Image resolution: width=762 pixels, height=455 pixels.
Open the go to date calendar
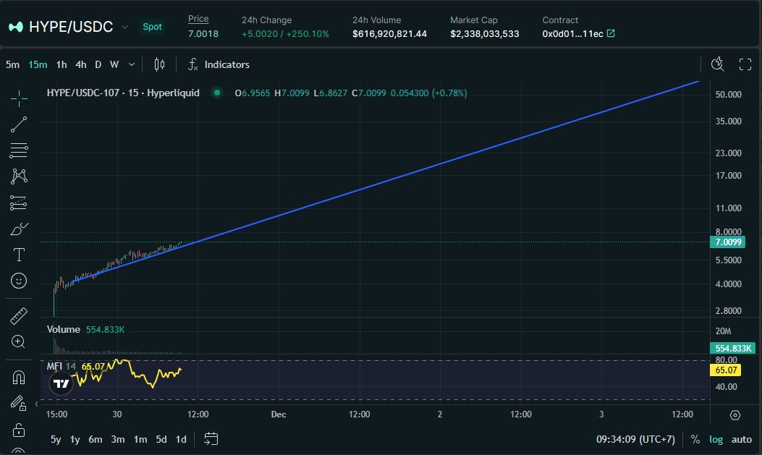coord(211,439)
